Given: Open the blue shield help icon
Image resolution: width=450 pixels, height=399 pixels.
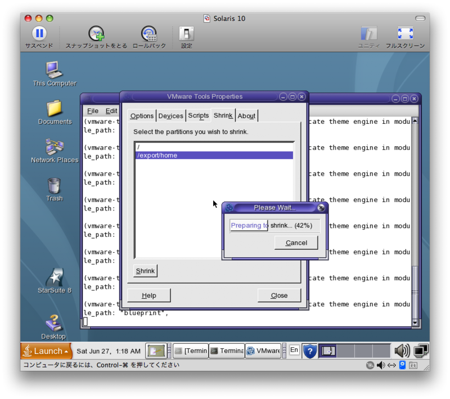Looking at the screenshot, I should 310,351.
